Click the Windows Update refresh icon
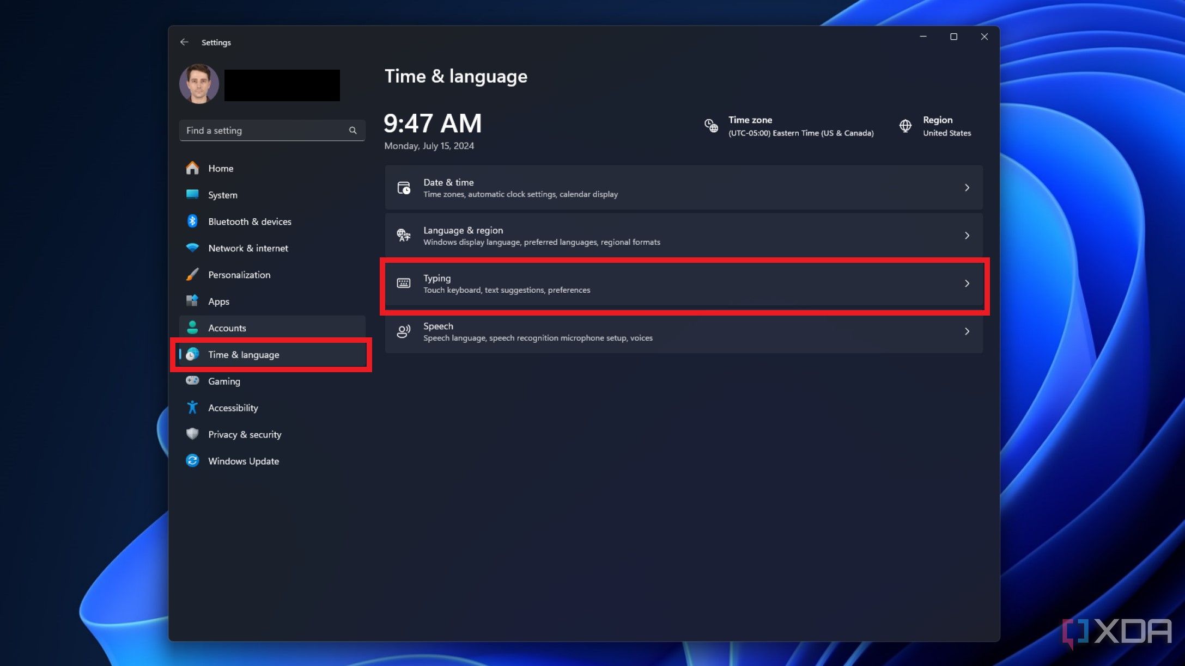This screenshot has height=666, width=1185. tap(192, 460)
